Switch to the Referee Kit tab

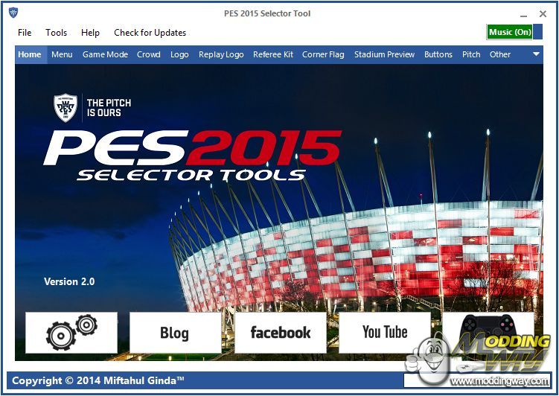click(273, 54)
